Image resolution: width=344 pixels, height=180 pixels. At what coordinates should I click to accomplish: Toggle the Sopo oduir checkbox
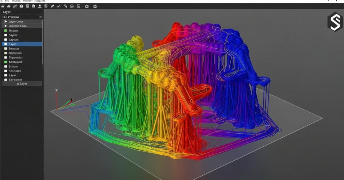click(x=6, y=57)
